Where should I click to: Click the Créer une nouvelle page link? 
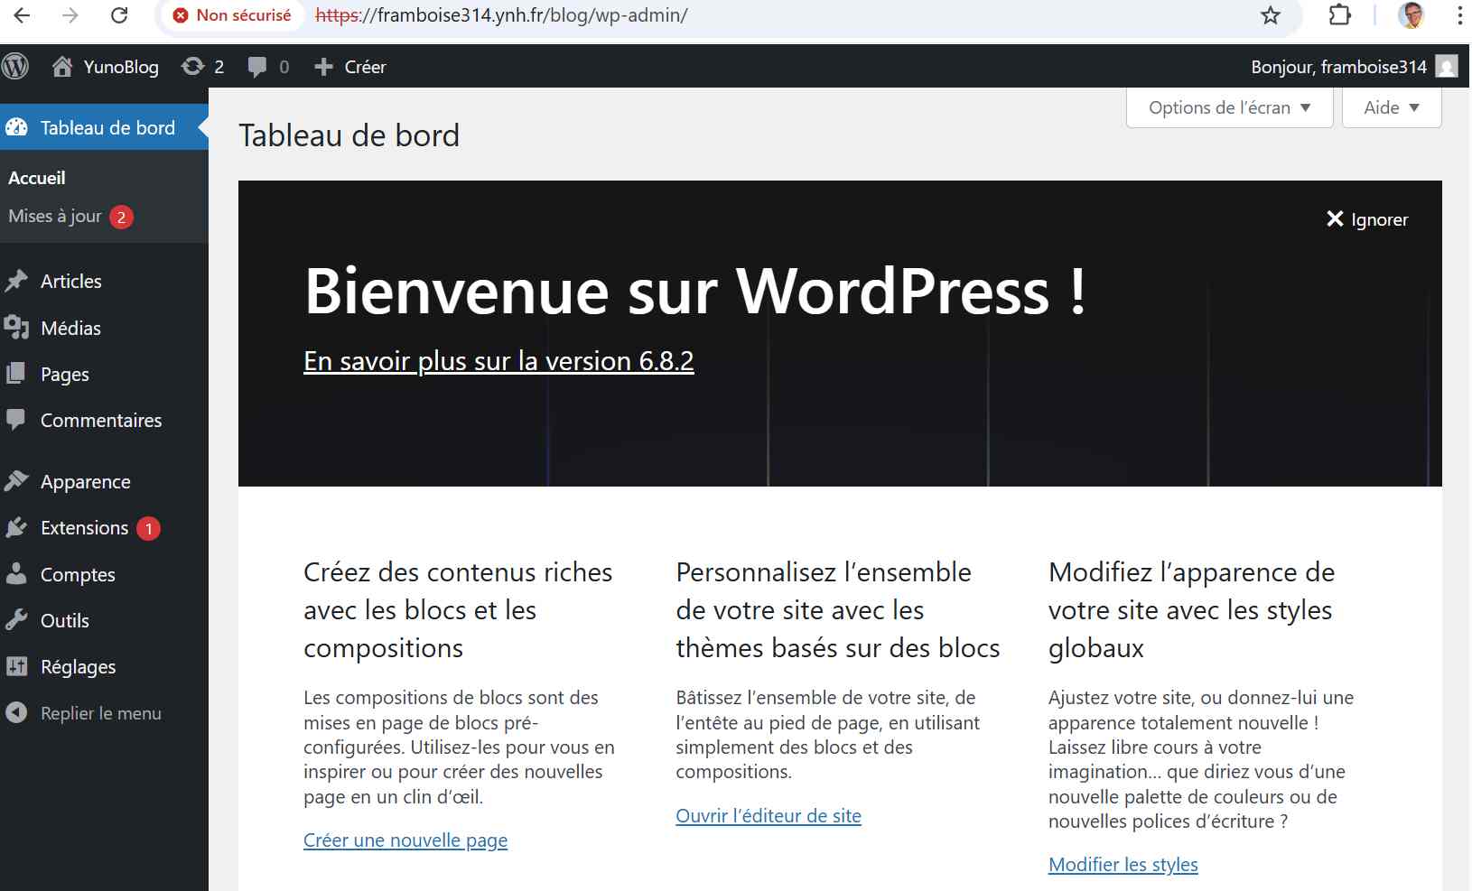pos(405,840)
